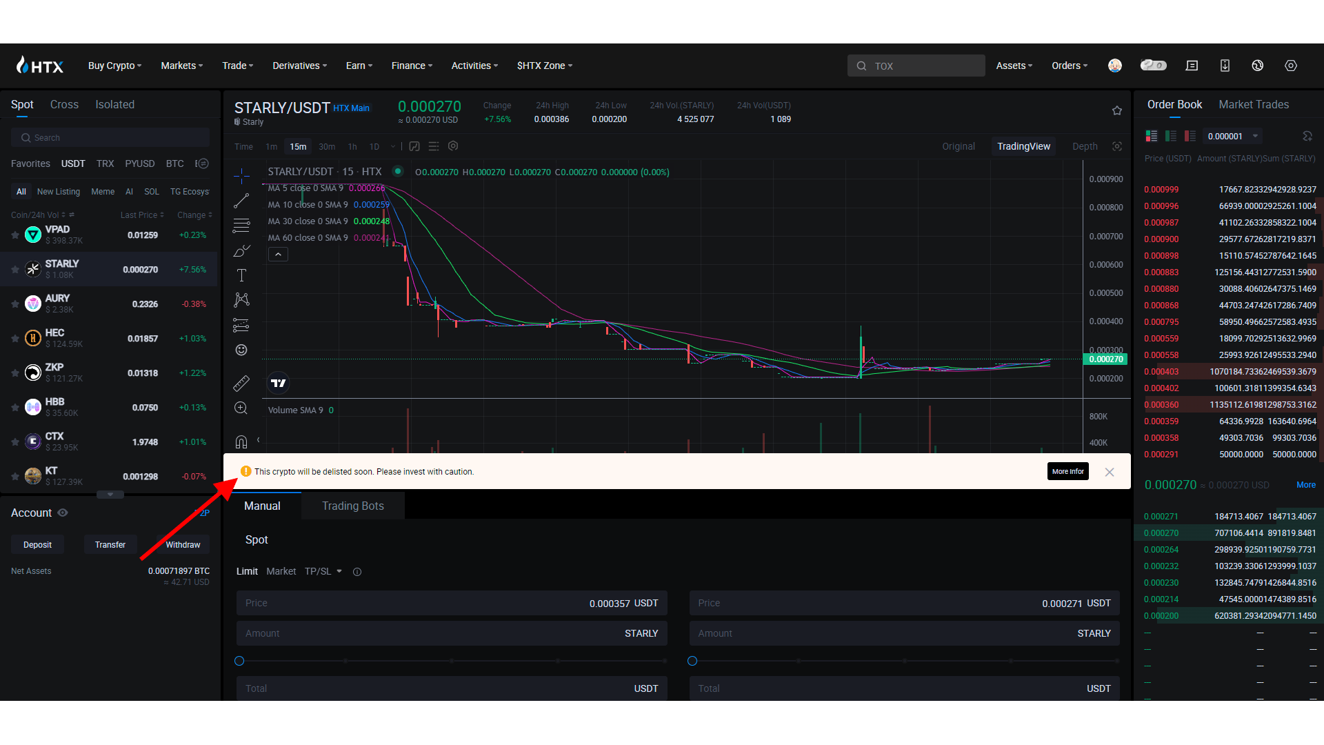Open the Trading Bots tab
This screenshot has width=1324, height=745.
pos(353,506)
